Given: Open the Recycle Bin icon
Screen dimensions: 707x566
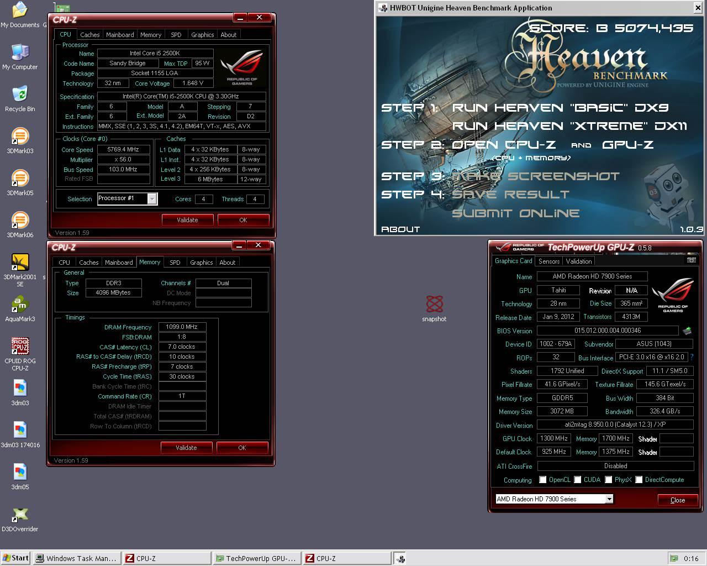Looking at the screenshot, I should point(20,98).
